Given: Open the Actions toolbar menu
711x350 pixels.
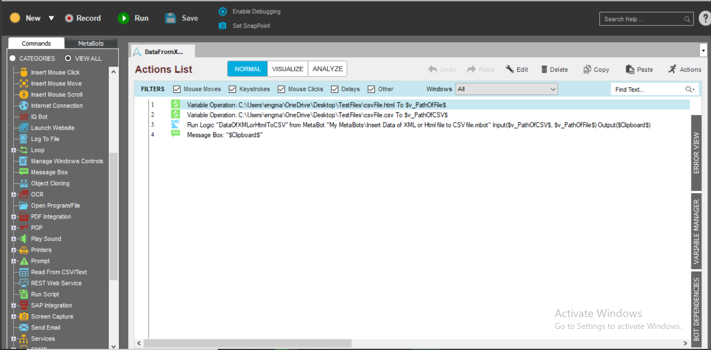Looking at the screenshot, I should point(685,69).
